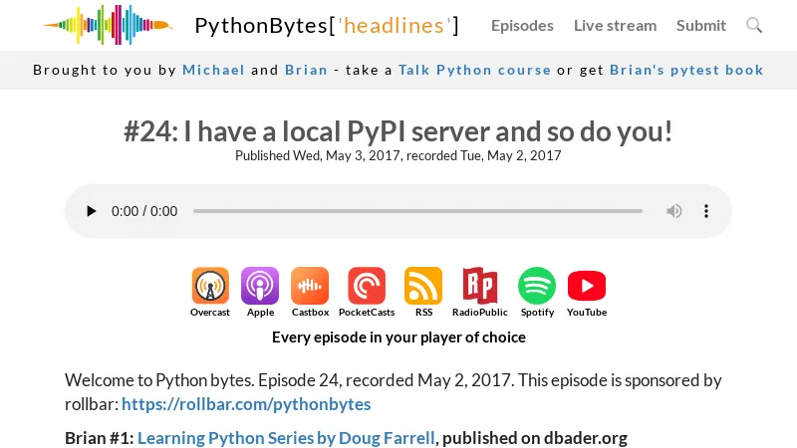Follow the Talk Python course link
The height and width of the screenshot is (448, 797).
pos(474,70)
